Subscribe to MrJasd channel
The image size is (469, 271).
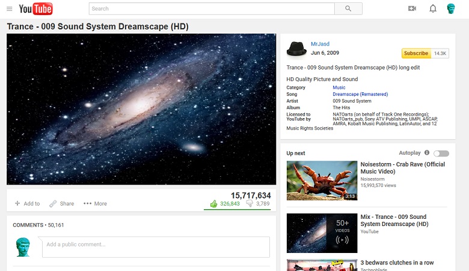click(416, 53)
